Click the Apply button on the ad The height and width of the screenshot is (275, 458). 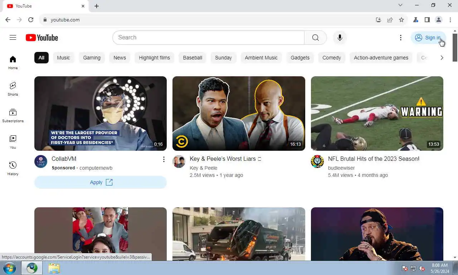pos(101,182)
